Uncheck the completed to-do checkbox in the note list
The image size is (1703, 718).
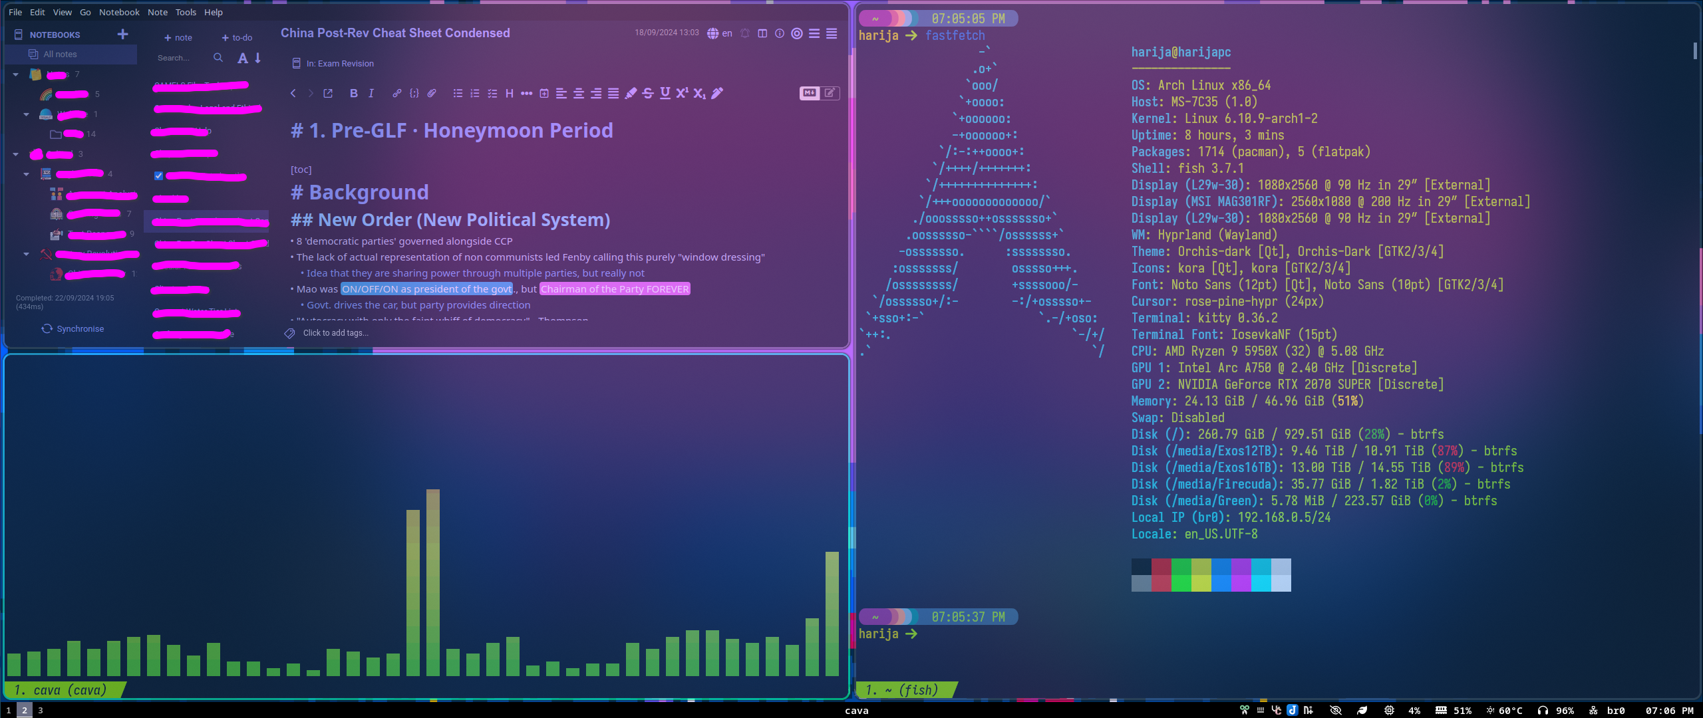(x=158, y=176)
